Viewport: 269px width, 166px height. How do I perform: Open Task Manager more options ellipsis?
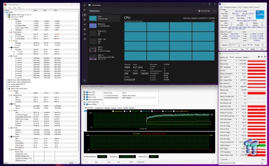point(214,11)
